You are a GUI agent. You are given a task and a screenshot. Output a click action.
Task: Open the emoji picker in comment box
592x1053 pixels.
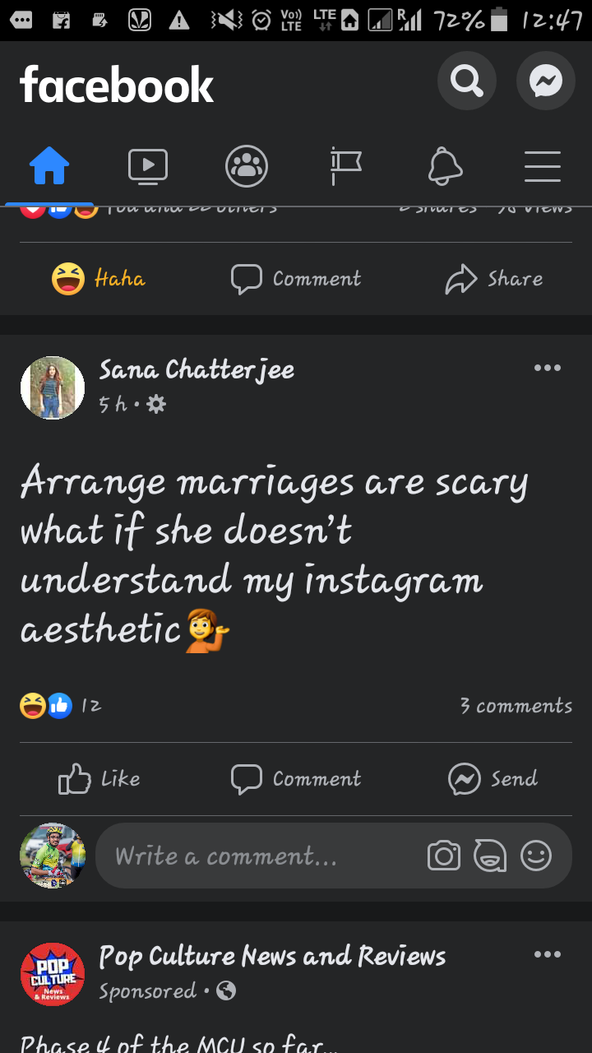536,856
